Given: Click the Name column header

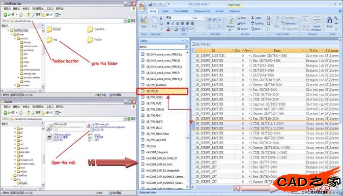Looking at the screenshot, I should click(277, 51).
